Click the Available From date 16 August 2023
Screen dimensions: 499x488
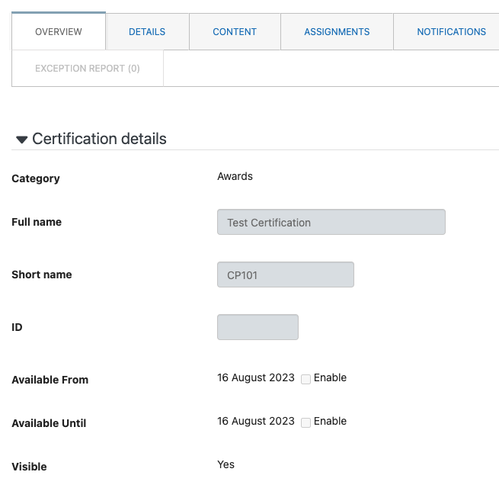click(256, 377)
